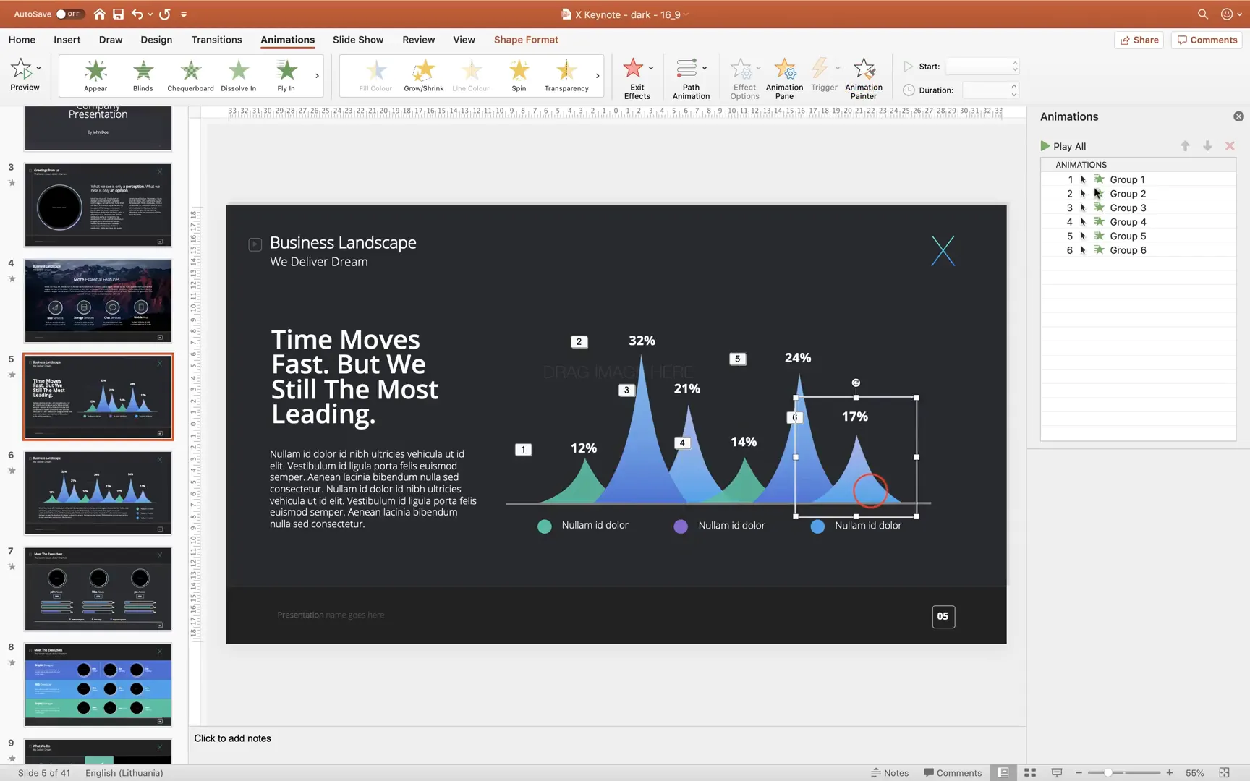Open the Shape Format tab
1250x781 pixels.
526,40
